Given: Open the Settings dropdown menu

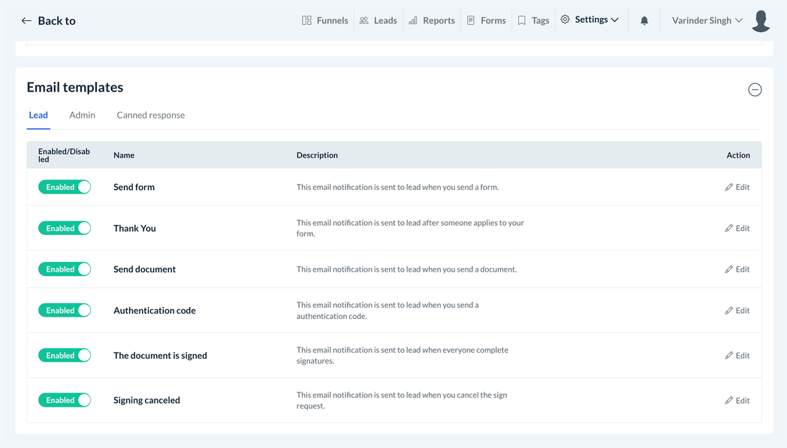Looking at the screenshot, I should coord(590,20).
